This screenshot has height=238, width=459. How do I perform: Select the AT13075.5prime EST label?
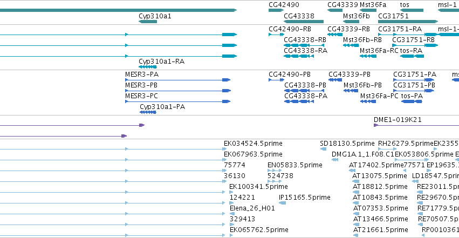pos(379,176)
